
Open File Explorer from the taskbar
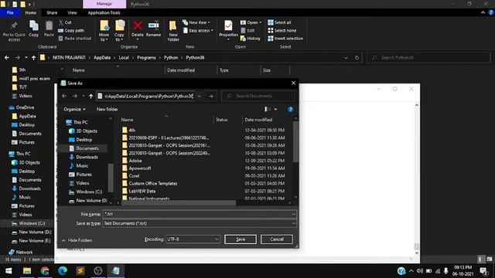pyautogui.click(x=27, y=271)
